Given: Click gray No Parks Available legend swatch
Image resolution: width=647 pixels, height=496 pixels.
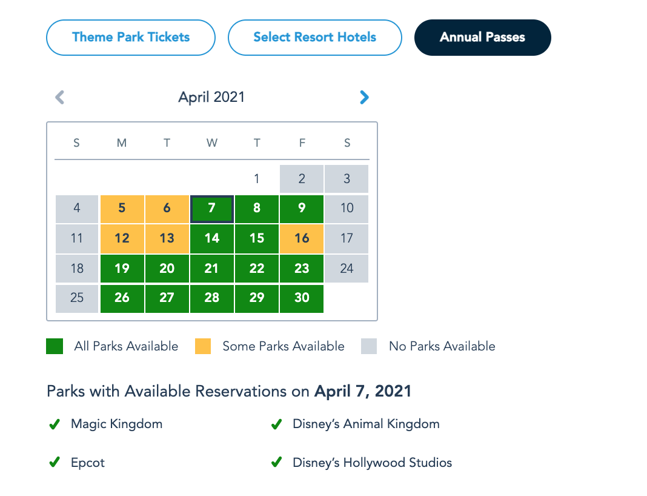Looking at the screenshot, I should pos(369,346).
